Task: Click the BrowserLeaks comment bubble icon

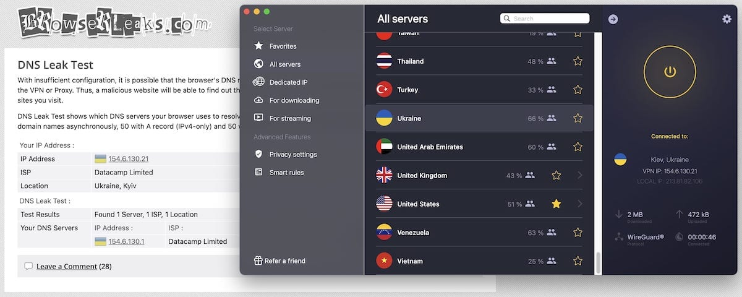Action: pos(28,267)
